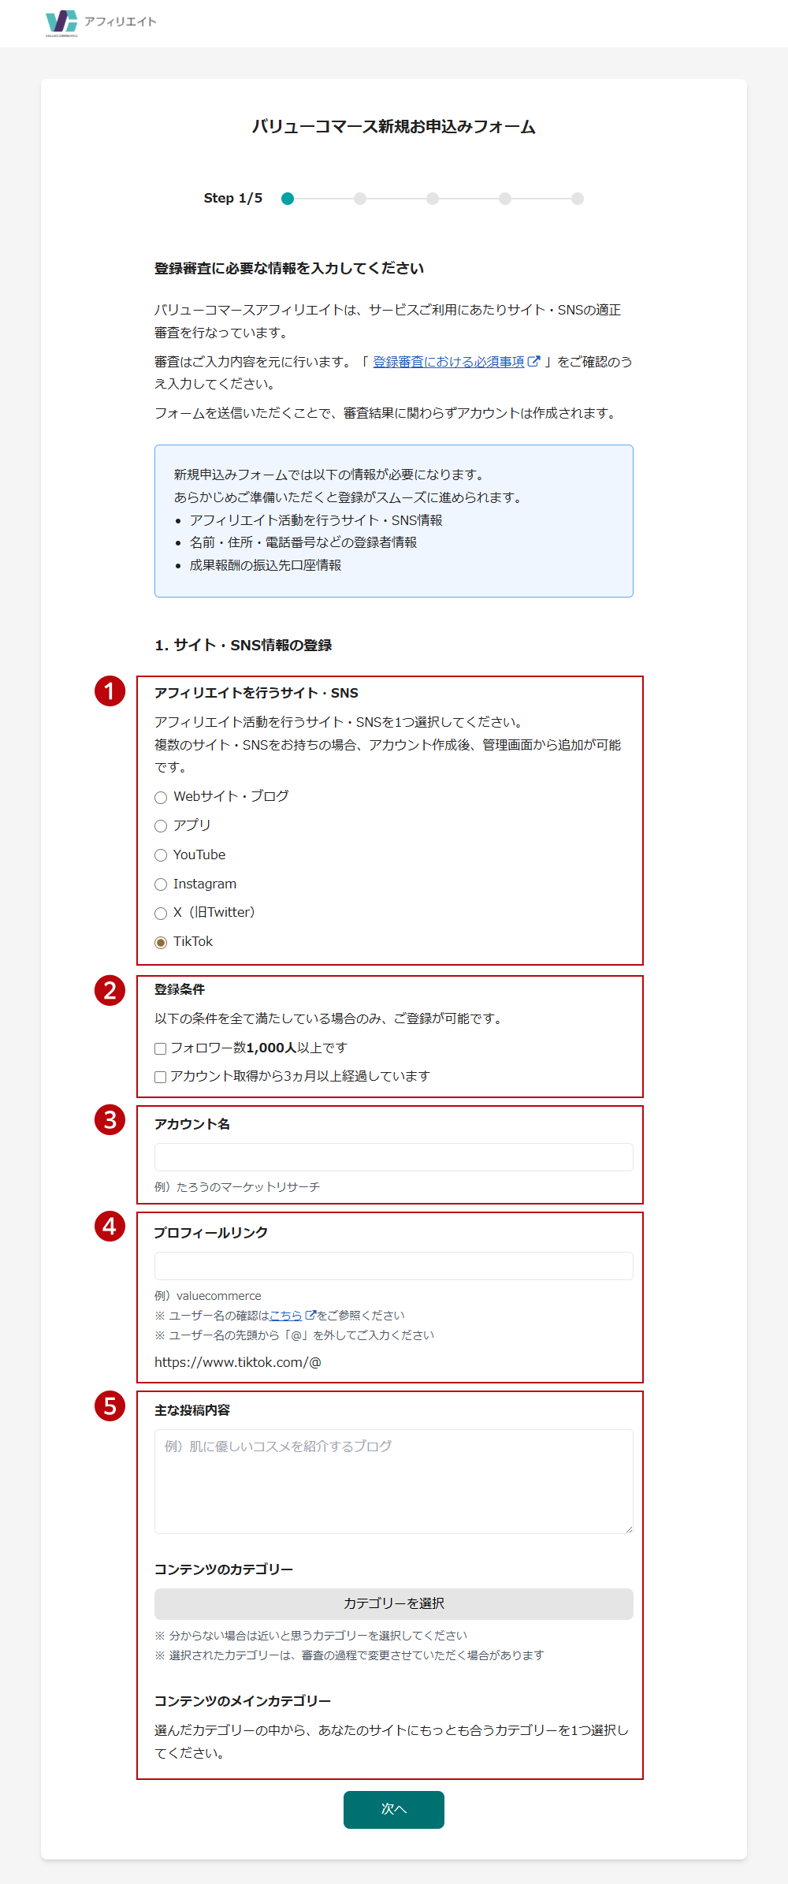Click the textarea resize handle corner
Viewport: 788px width, 1884px height.
(628, 1528)
